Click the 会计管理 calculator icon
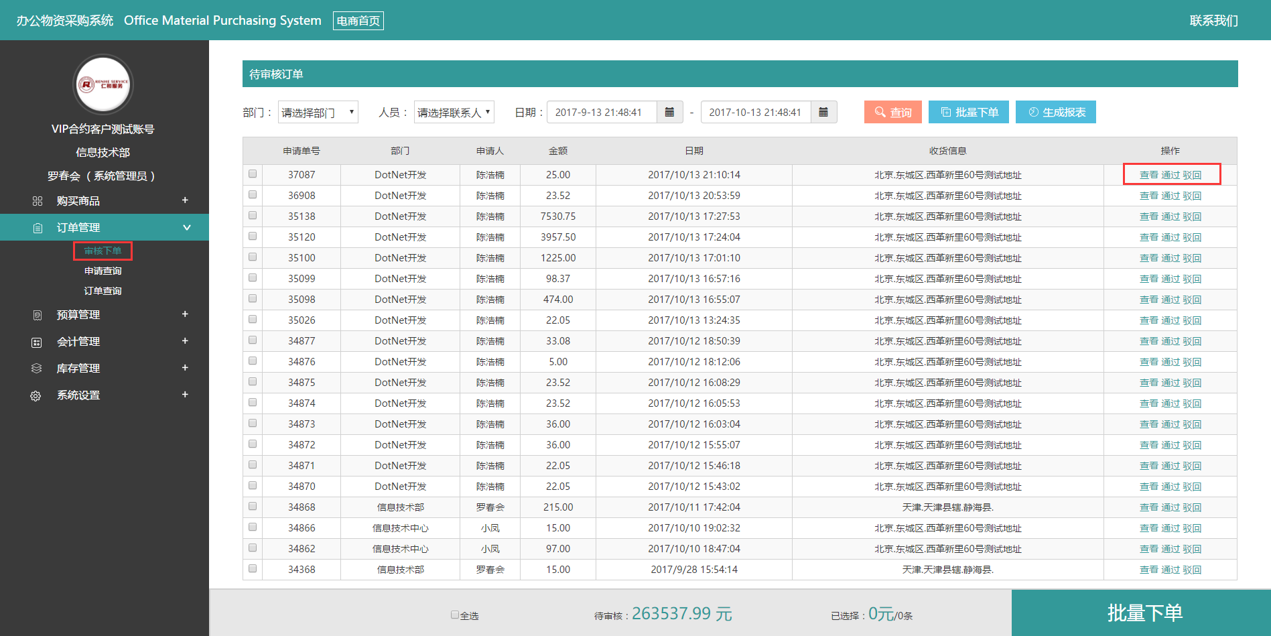1271x636 pixels. click(37, 342)
